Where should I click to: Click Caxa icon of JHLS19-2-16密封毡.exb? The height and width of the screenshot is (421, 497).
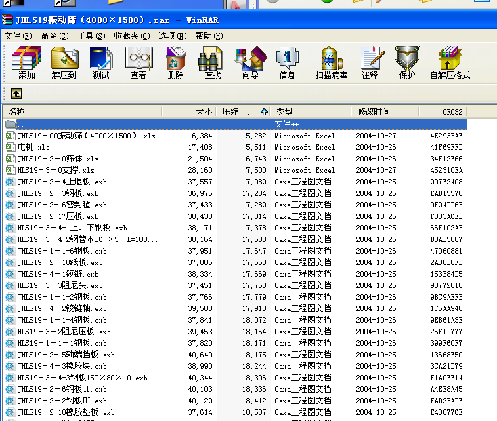coord(10,205)
